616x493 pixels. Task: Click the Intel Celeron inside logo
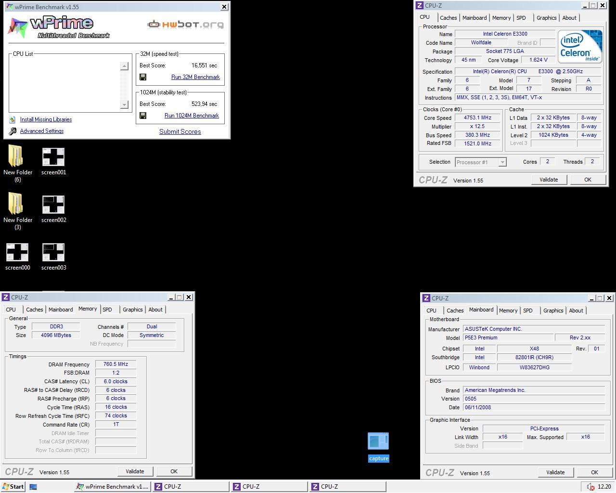580,47
